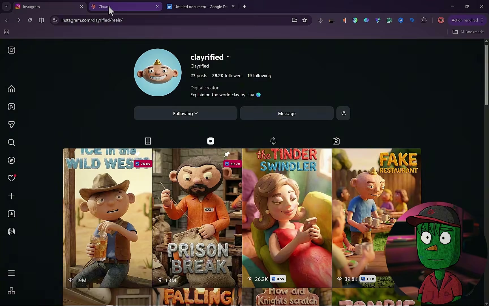The width and height of the screenshot is (489, 306).
Task: Go back to the previous page
Action: click(7, 20)
